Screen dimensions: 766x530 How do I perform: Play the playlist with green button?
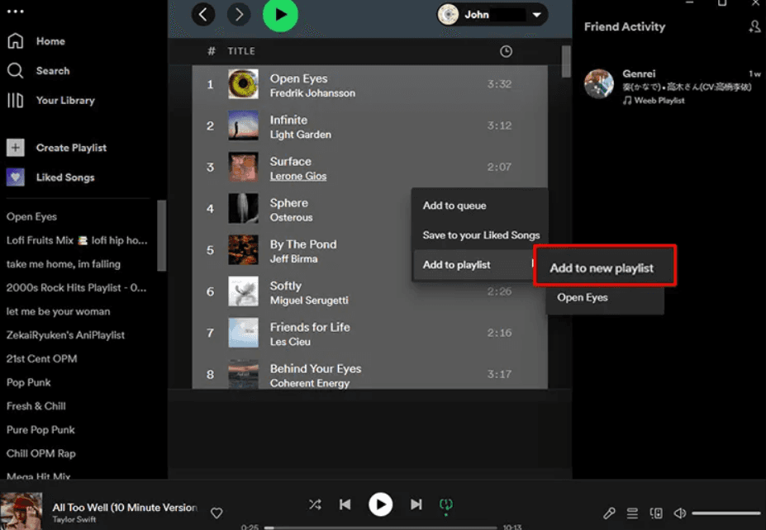(280, 15)
